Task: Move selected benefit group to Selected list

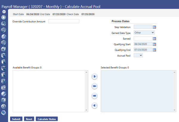Action: (x=95, y=76)
